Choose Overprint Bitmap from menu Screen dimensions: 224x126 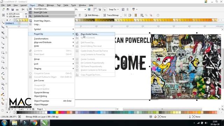coord(51,92)
